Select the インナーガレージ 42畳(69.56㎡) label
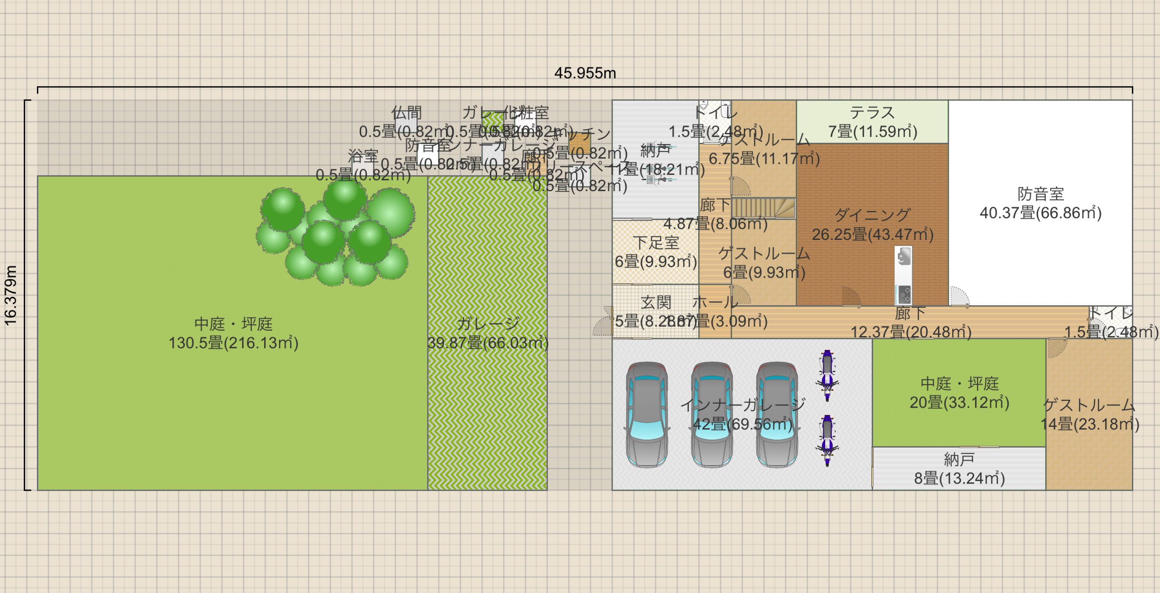This screenshot has height=593, width=1160. coord(743,414)
